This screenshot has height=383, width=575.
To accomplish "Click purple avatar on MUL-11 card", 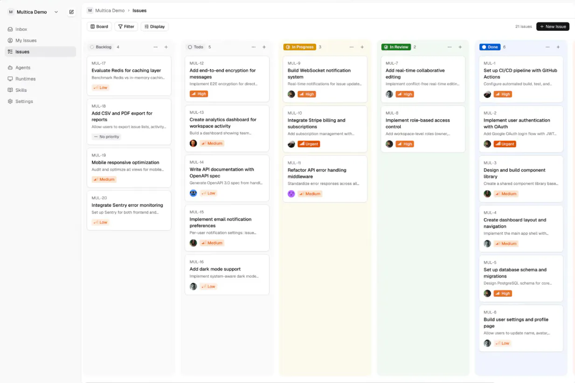I will point(291,194).
